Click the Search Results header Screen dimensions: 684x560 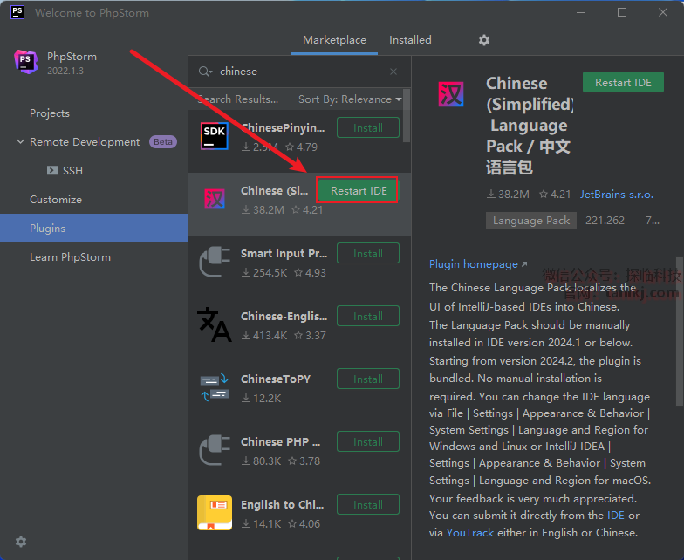click(x=237, y=99)
